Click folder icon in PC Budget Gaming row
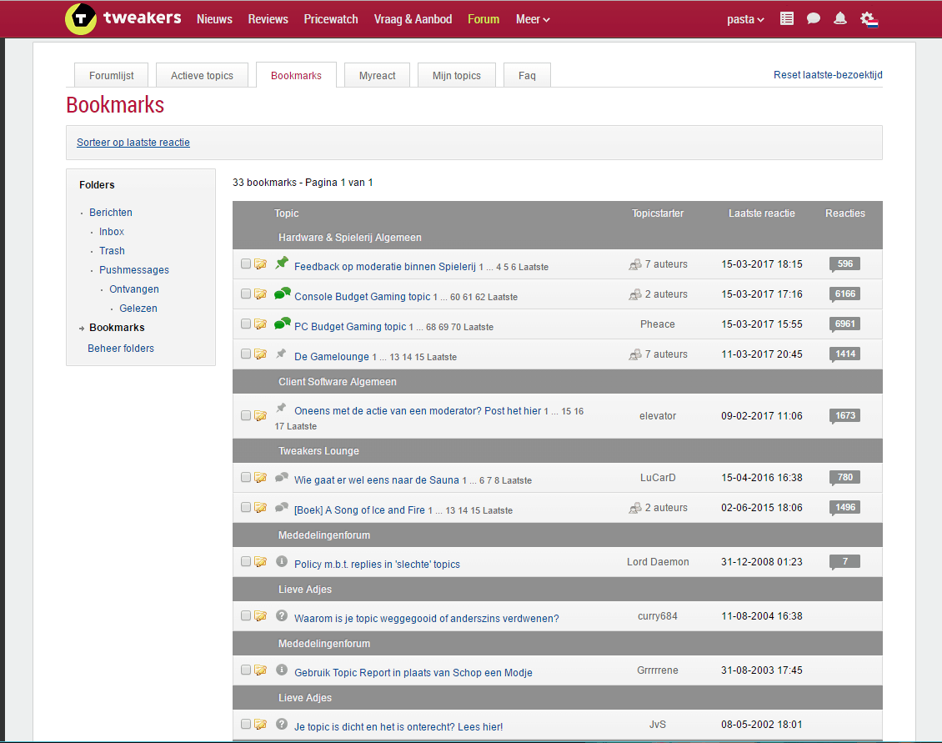This screenshot has height=743, width=942. click(261, 324)
